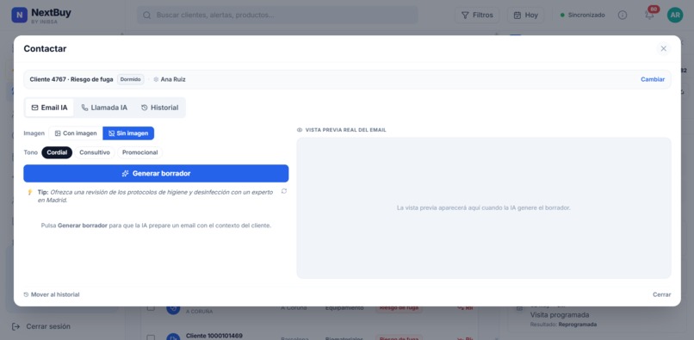Click the Dormido status badge
This screenshot has height=340, width=694.
(x=130, y=79)
